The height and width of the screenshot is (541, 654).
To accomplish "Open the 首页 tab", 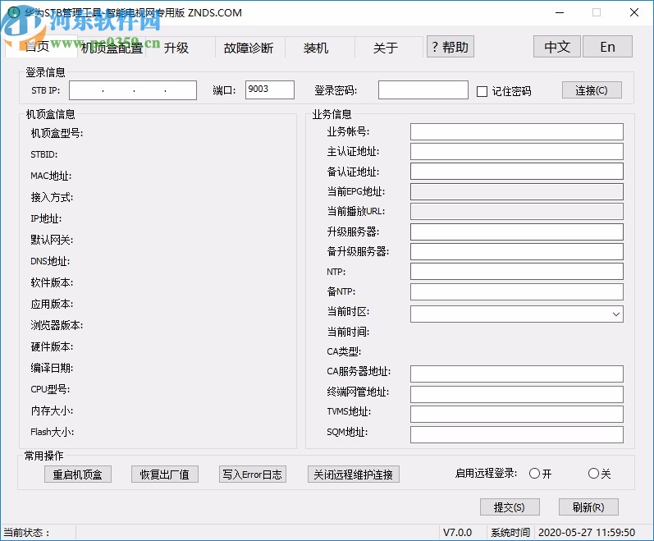I will pyautogui.click(x=41, y=47).
